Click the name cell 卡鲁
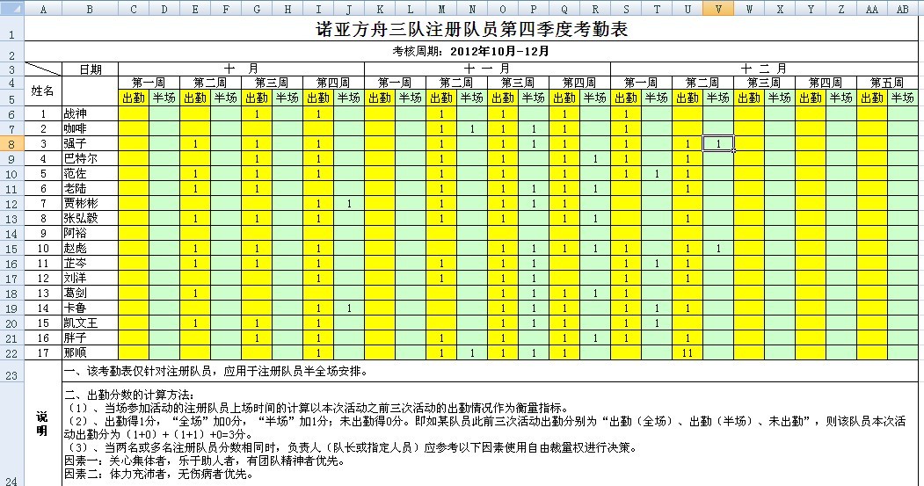Viewport: 924px width, 486px height. (91, 308)
